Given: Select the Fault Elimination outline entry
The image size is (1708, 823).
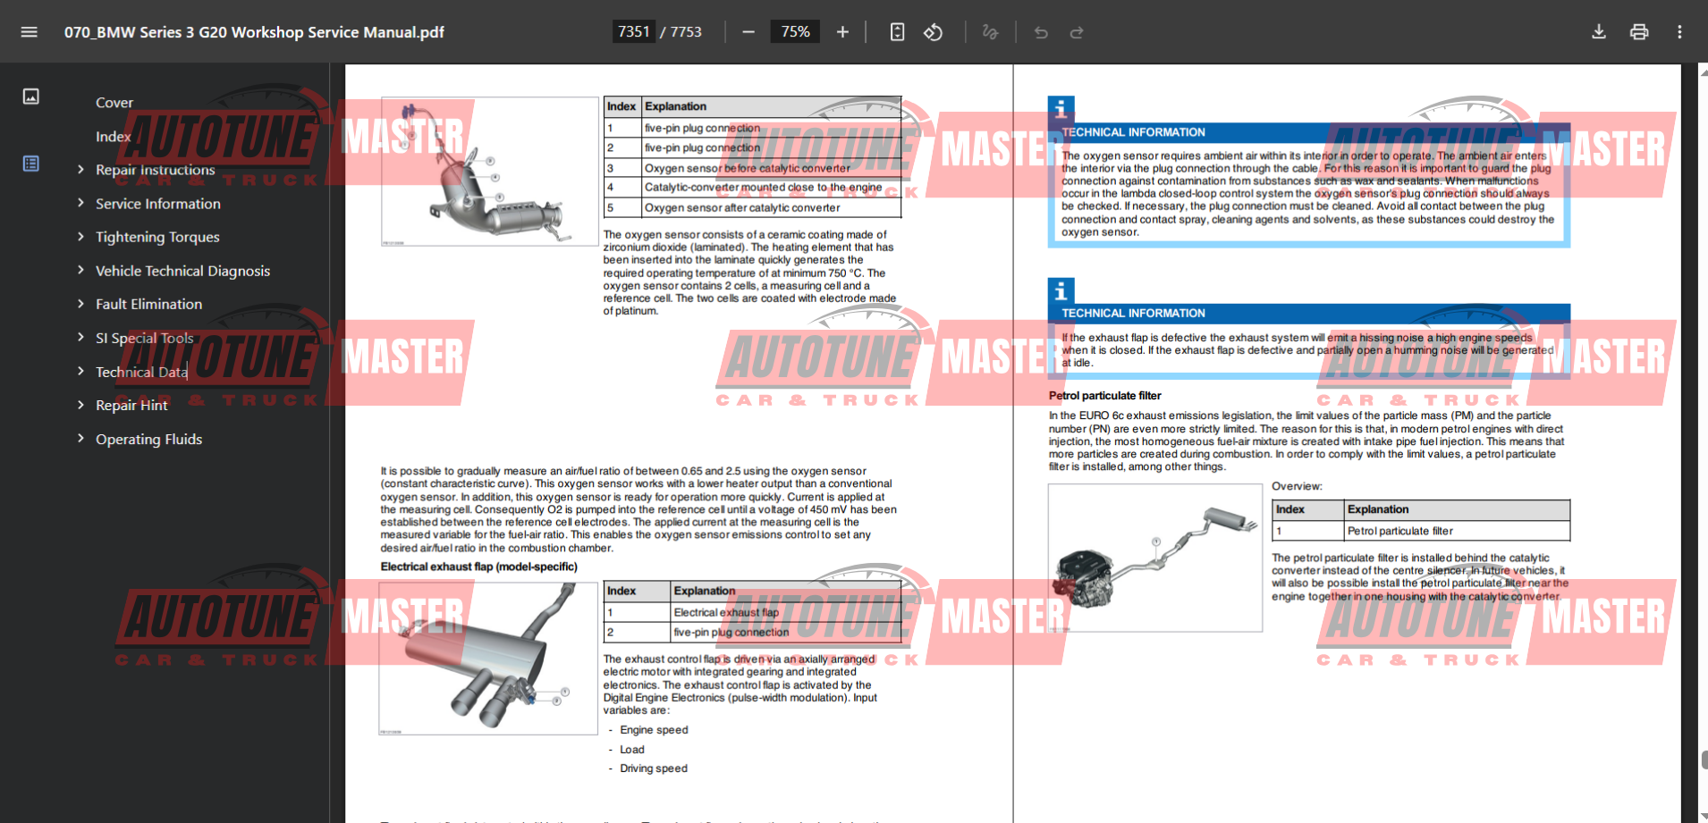Looking at the screenshot, I should click(x=148, y=305).
